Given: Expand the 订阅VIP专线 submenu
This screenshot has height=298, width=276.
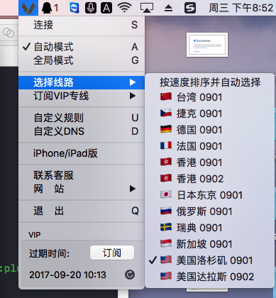Looking at the screenshot, I should coord(82,96).
